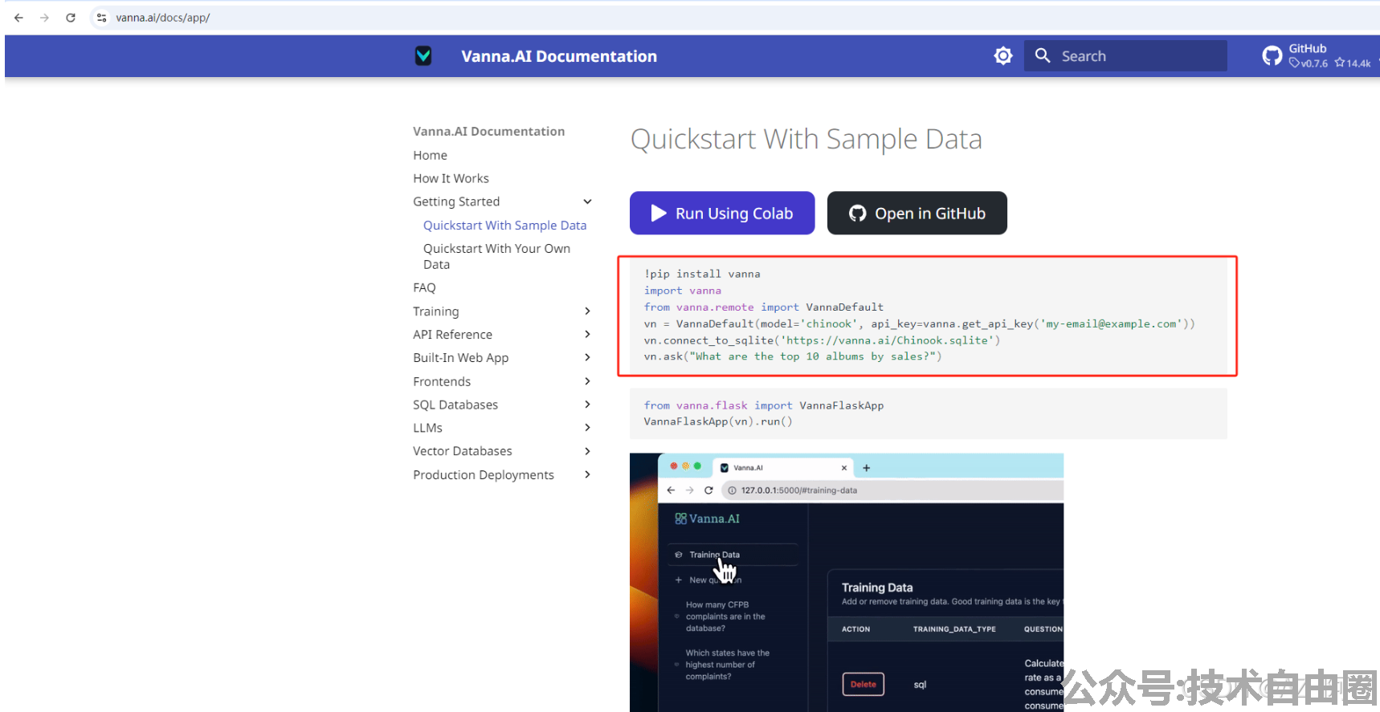Expand the Frontends section chevron
1380x712 pixels.
point(587,381)
